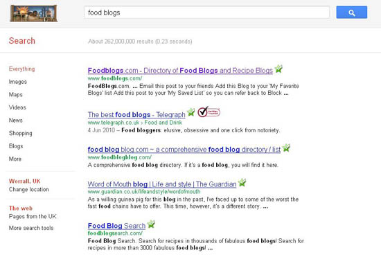Filter to Pages from the UK
Viewport: 381px width, 257px height.
[33, 216]
